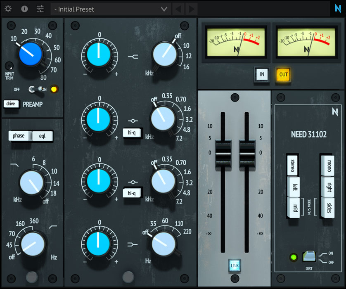Click the low shelf Hz frequency knob
The height and width of the screenshot is (289, 346).
[164, 244]
